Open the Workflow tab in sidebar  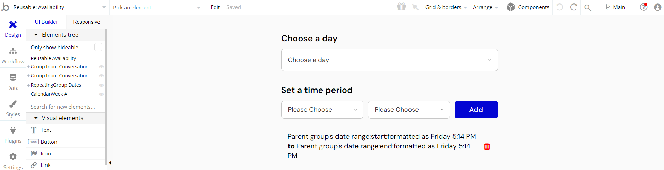tap(13, 56)
